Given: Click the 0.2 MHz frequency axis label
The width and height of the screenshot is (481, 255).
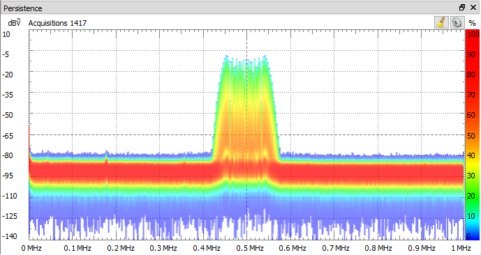Looking at the screenshot, I should [x=121, y=247].
